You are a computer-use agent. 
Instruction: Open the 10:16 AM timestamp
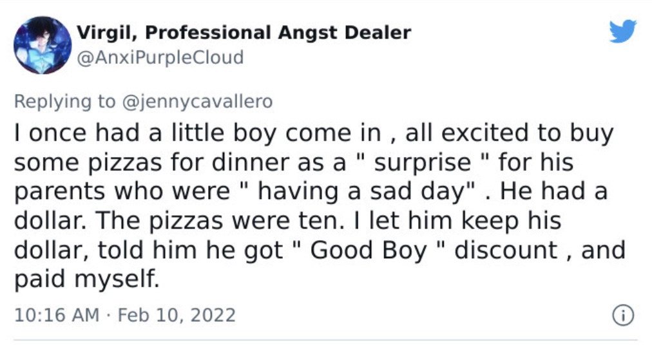point(57,315)
